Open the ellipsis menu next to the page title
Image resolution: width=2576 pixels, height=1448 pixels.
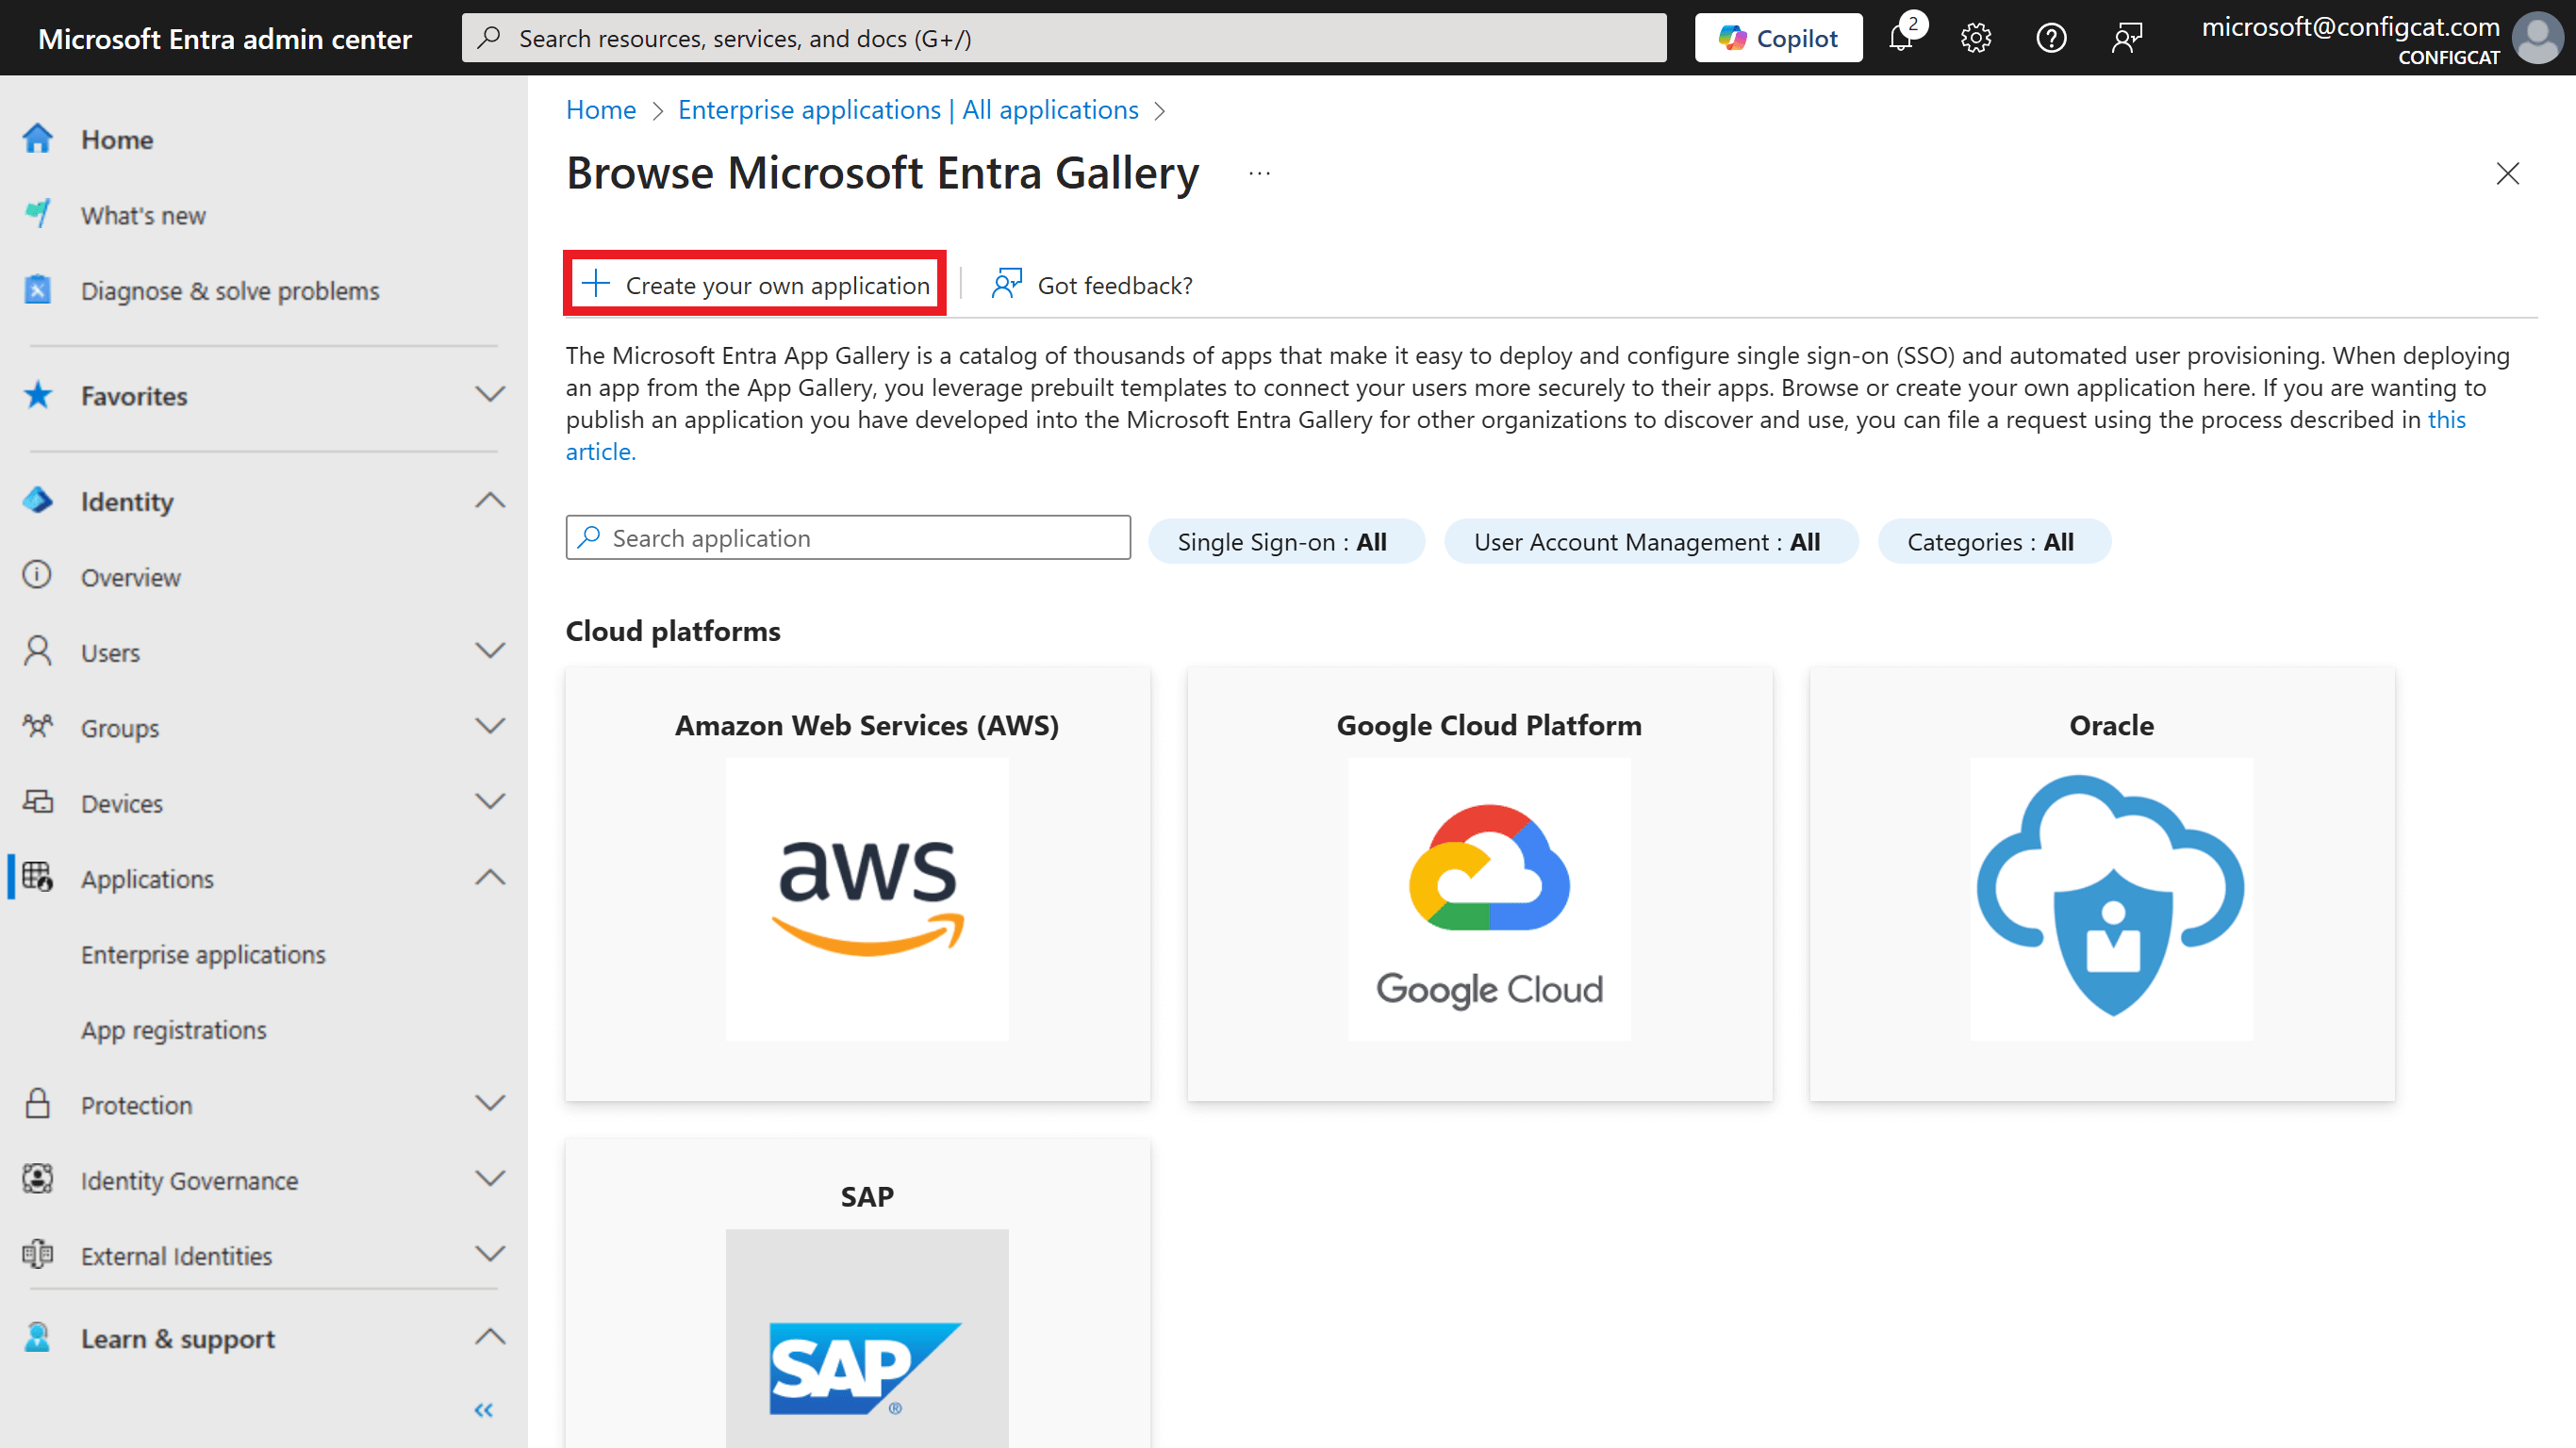pos(1258,173)
